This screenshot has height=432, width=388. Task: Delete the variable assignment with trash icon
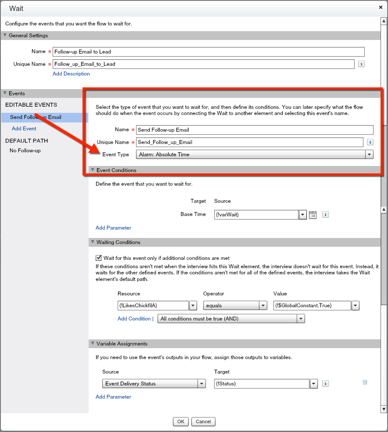[x=365, y=382]
